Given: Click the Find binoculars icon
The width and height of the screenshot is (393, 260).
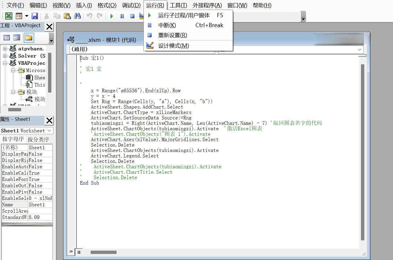Looking at the screenshot, I should click(77, 16).
